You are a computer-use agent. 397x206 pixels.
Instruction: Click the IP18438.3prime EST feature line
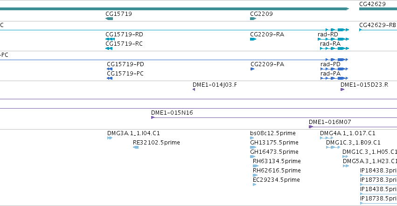click(378, 175)
